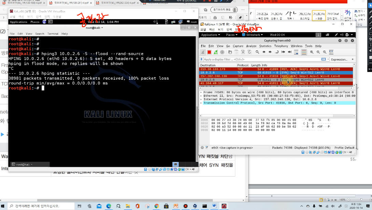This screenshot has width=372, height=210.
Task: Go forward to next packet arrow
Action: (x=270, y=52)
